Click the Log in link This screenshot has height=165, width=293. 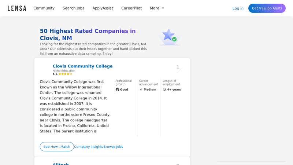point(238,8)
